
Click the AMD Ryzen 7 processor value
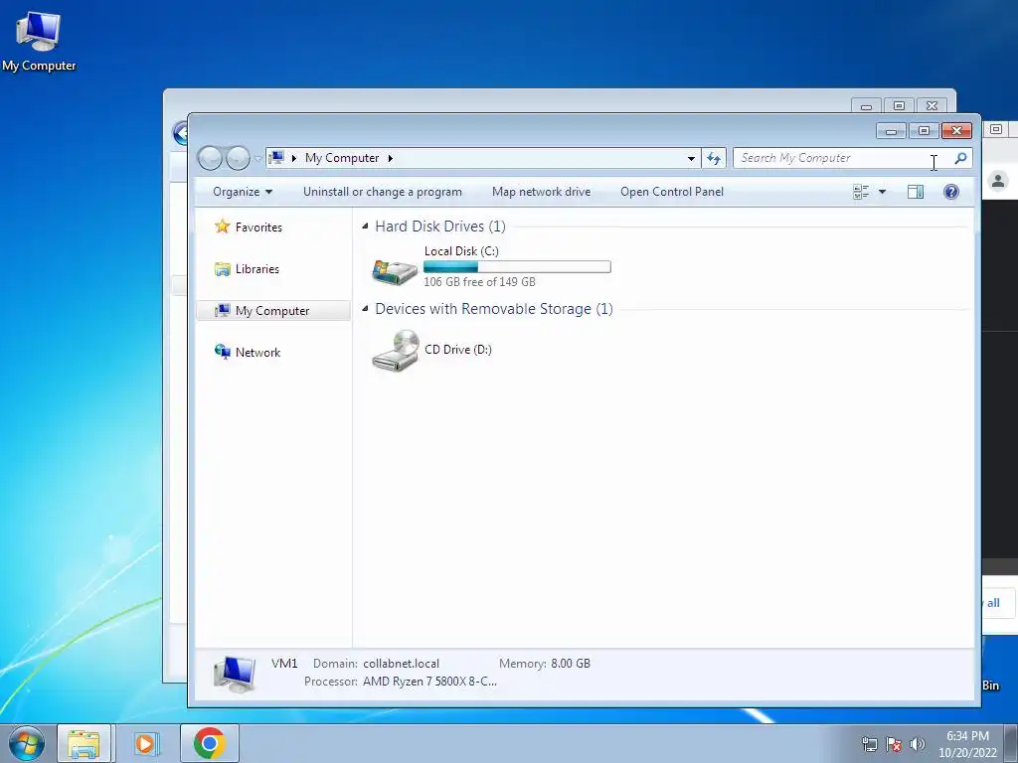tap(429, 682)
